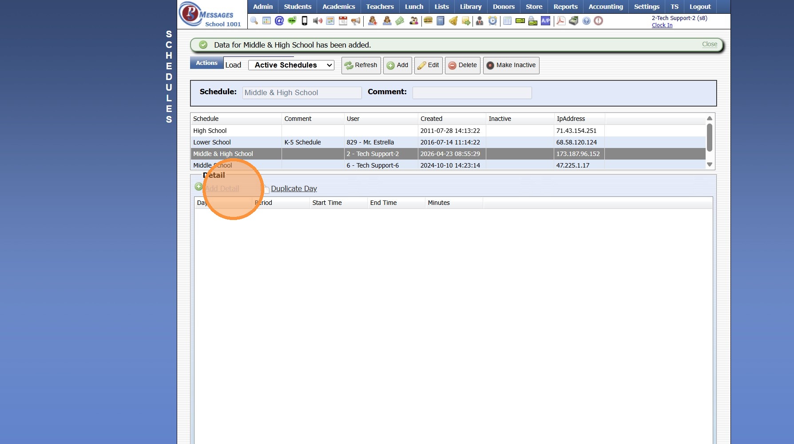Screen dimensions: 794x444
Task: Open the blue book icon
Action: pos(441,21)
